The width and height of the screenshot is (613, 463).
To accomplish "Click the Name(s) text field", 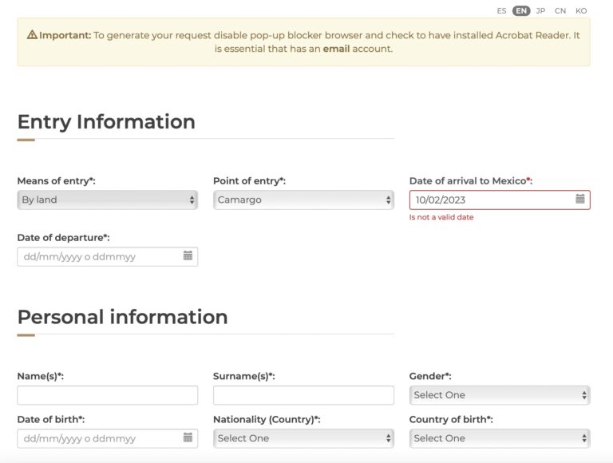I will click(x=108, y=395).
